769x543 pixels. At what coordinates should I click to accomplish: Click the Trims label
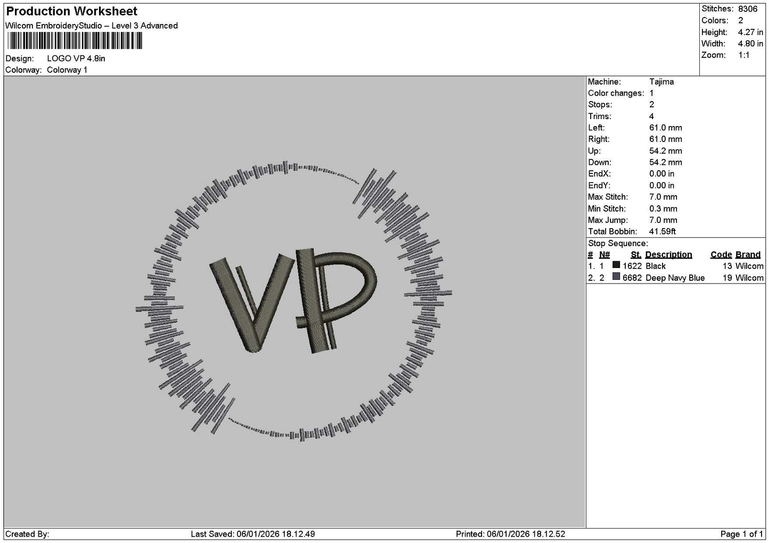pos(599,116)
